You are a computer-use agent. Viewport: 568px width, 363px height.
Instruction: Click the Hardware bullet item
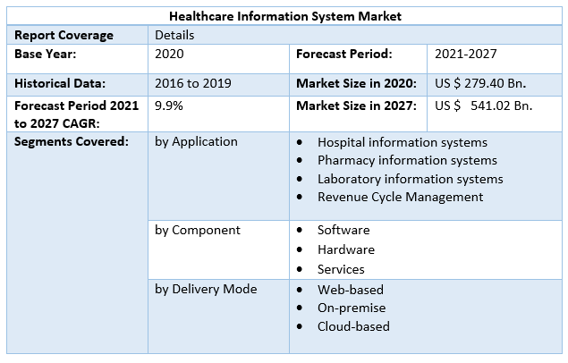[346, 249]
